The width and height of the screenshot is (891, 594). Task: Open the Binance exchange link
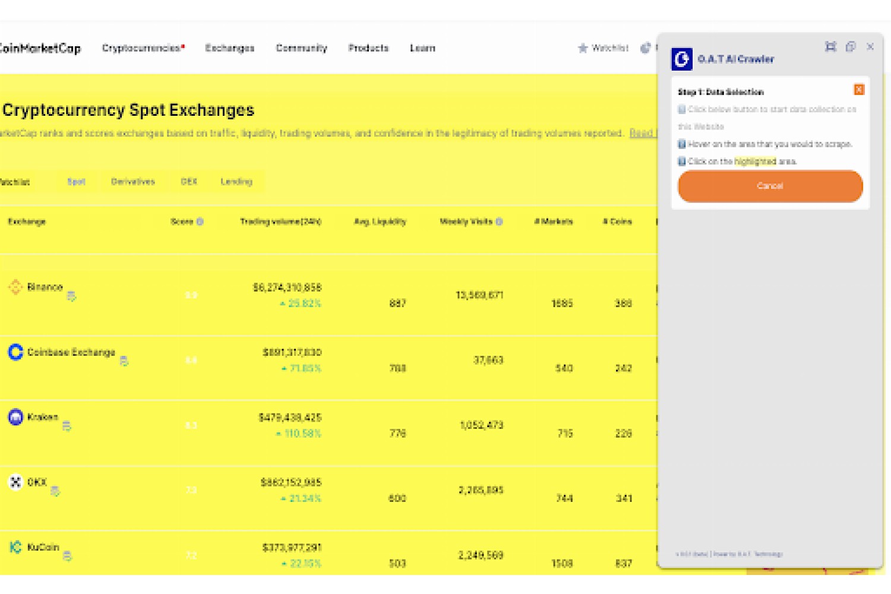click(45, 287)
